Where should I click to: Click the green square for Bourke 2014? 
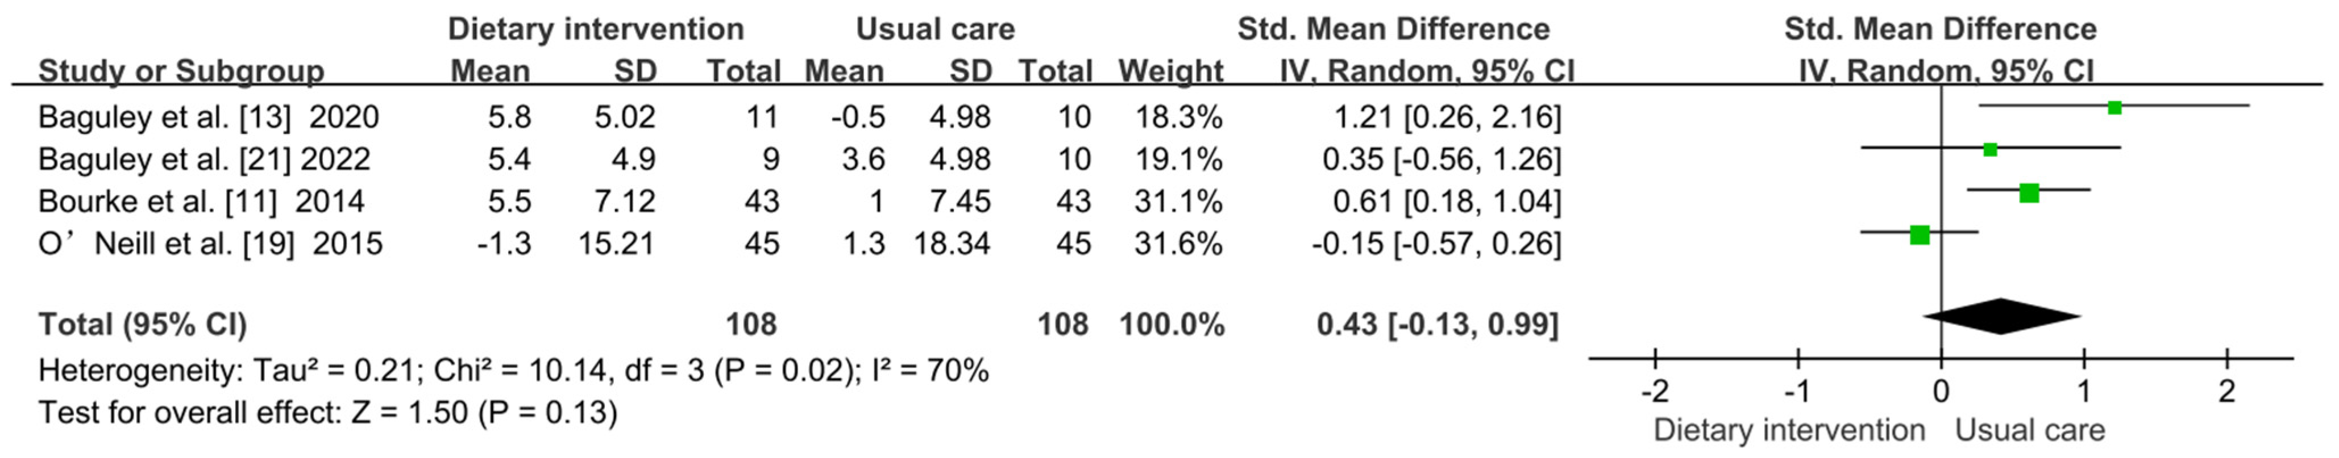coord(2029,192)
